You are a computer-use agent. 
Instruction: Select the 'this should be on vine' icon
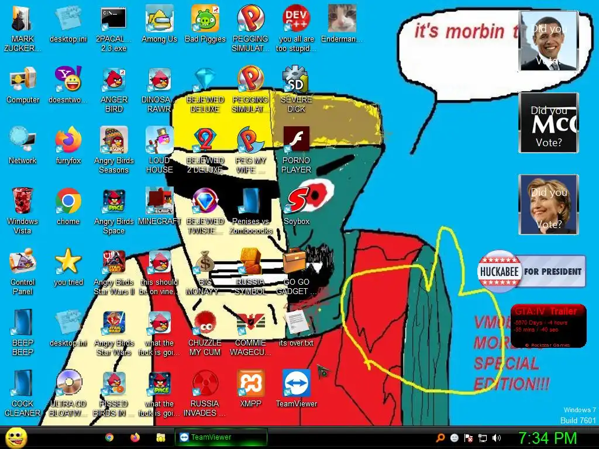click(159, 271)
